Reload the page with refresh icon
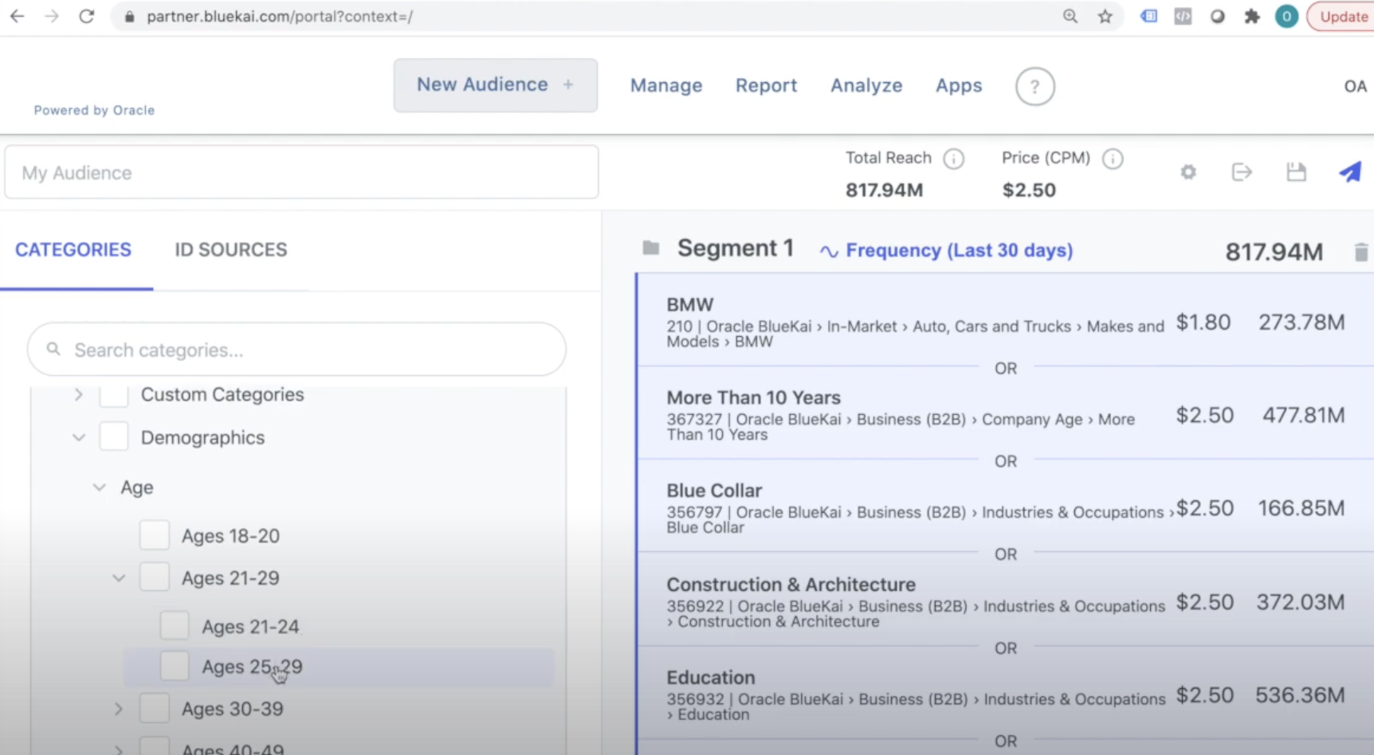This screenshot has width=1374, height=755. pos(87,16)
